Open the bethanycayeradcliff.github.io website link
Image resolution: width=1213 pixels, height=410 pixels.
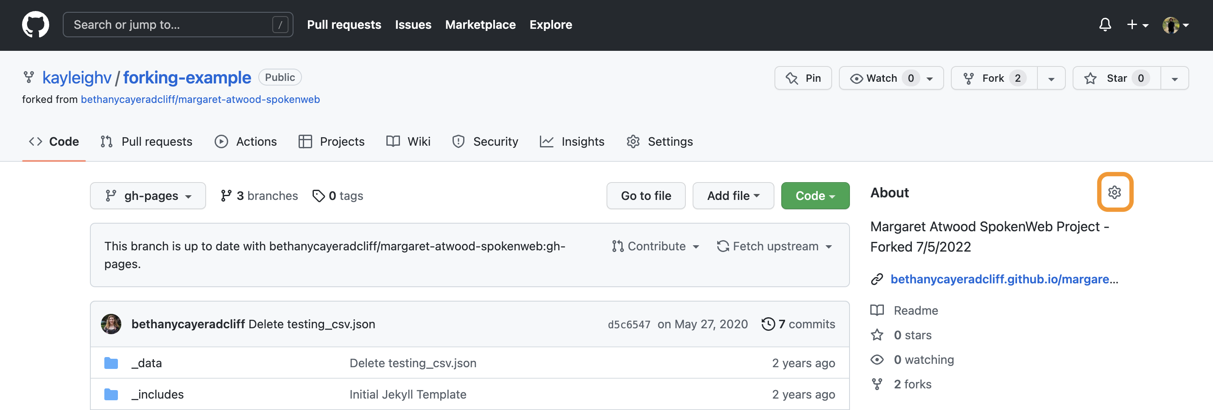click(x=1004, y=279)
